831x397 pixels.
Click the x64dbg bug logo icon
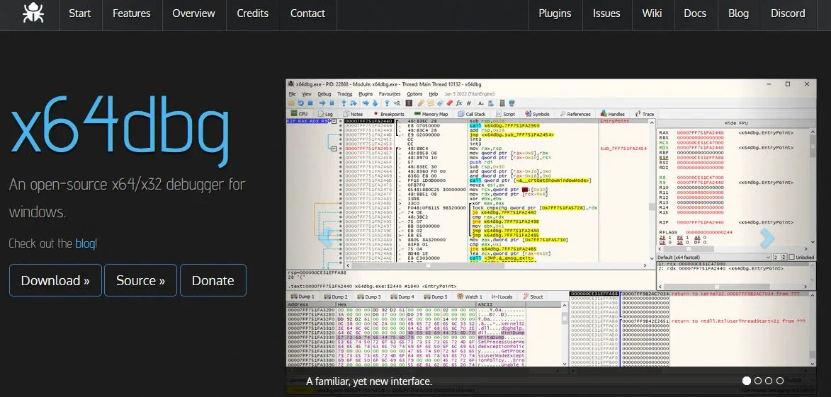(x=33, y=13)
